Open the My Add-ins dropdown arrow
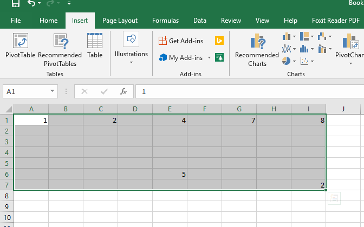This screenshot has width=364, height=227. (209, 57)
